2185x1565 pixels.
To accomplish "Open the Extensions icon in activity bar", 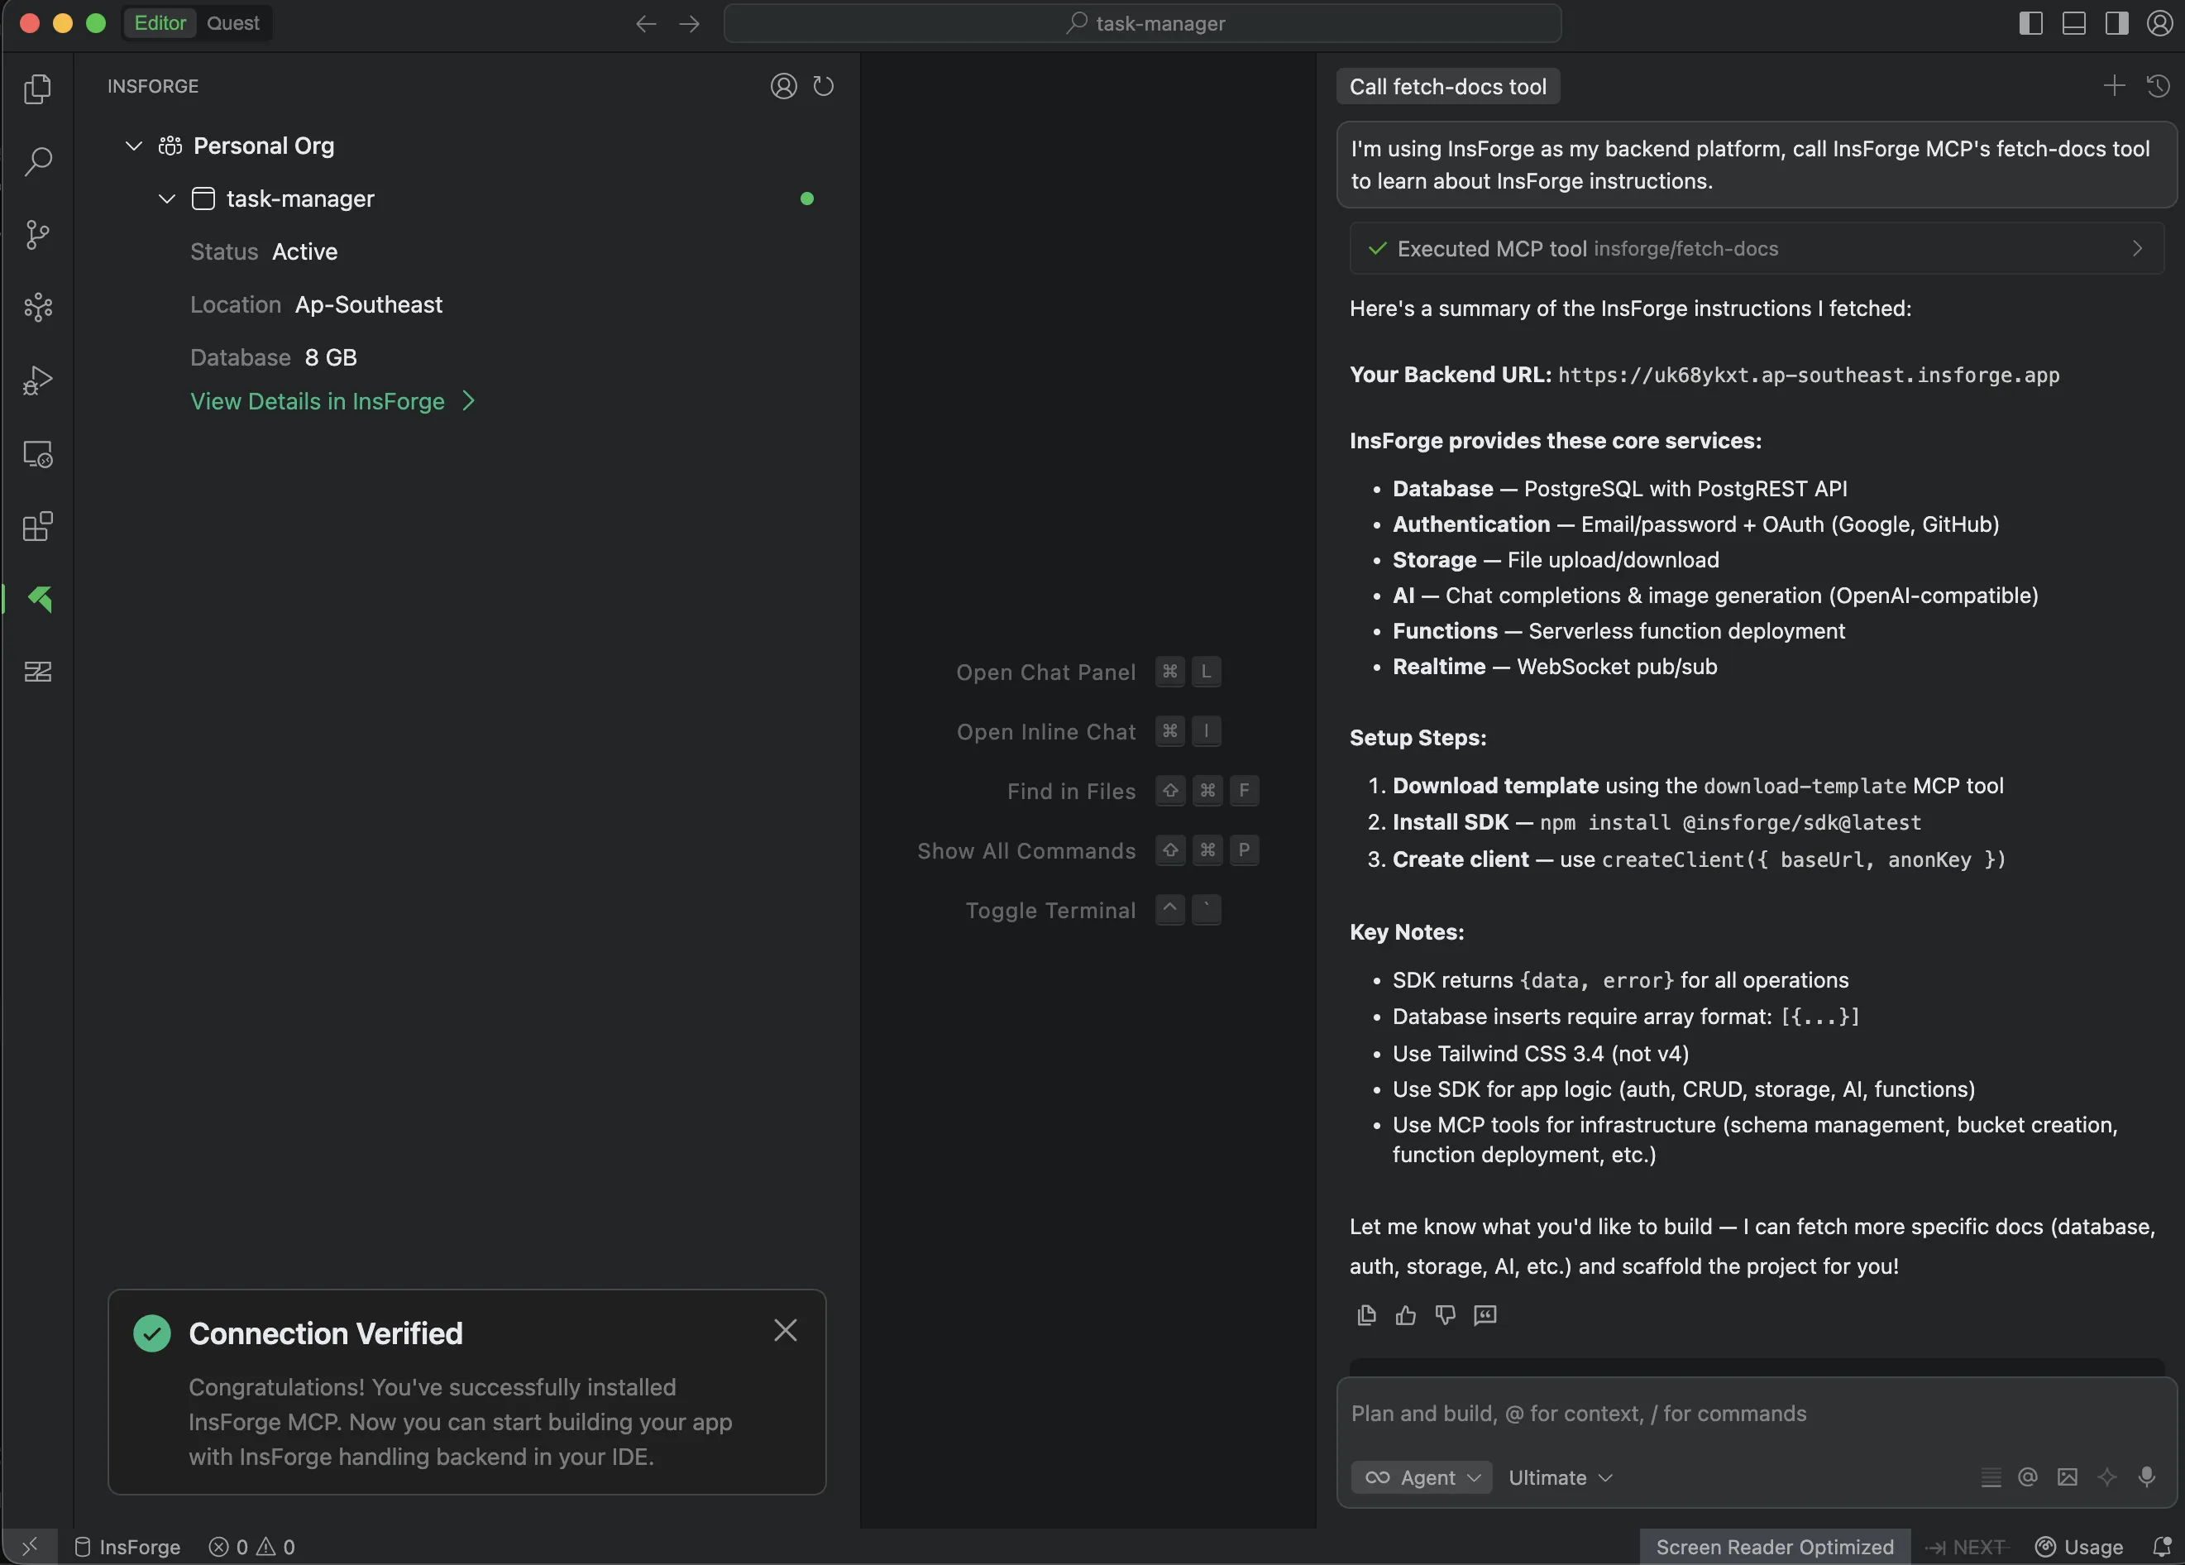I will coord(37,527).
